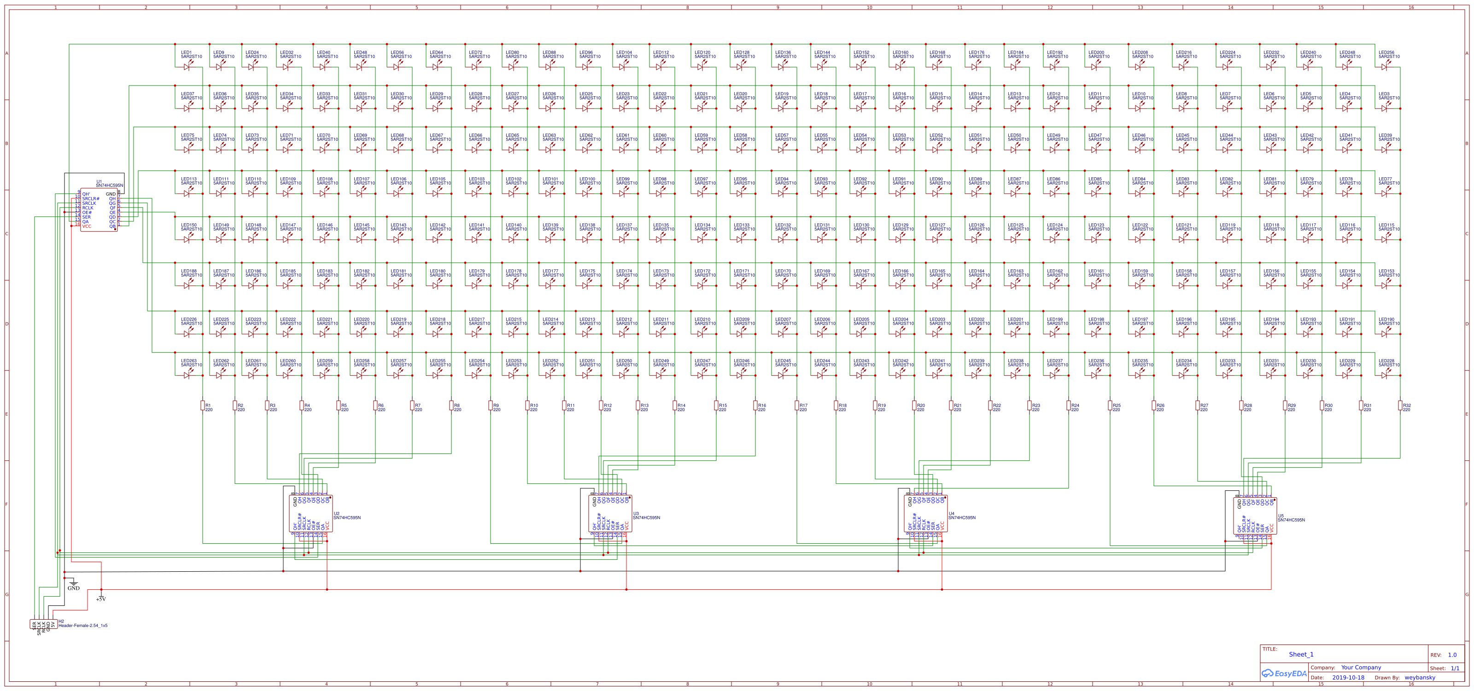Click the weybansky drawn-by name
This screenshot has height=691, width=1474.
[1420, 677]
